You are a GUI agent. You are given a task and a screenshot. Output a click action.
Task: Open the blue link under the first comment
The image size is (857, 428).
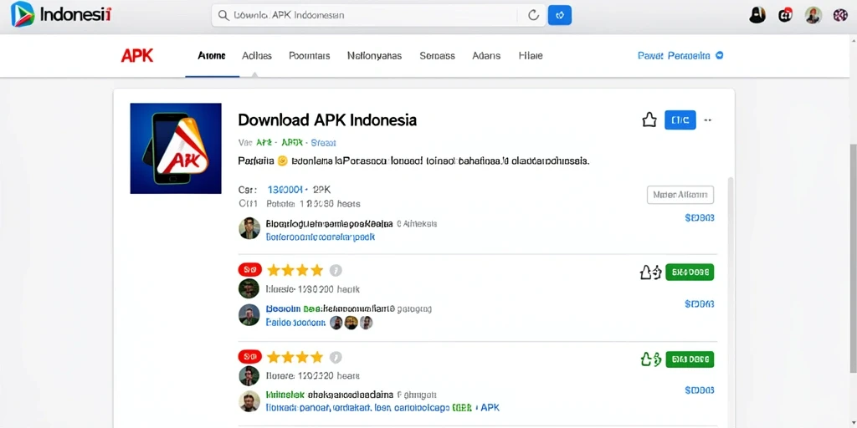[x=321, y=237]
